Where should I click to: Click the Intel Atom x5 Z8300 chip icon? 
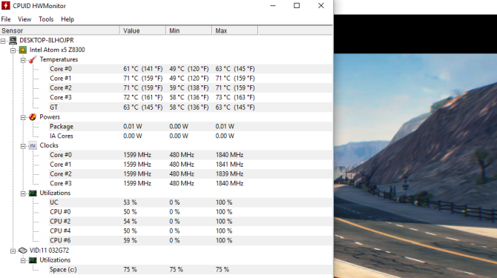(23, 50)
